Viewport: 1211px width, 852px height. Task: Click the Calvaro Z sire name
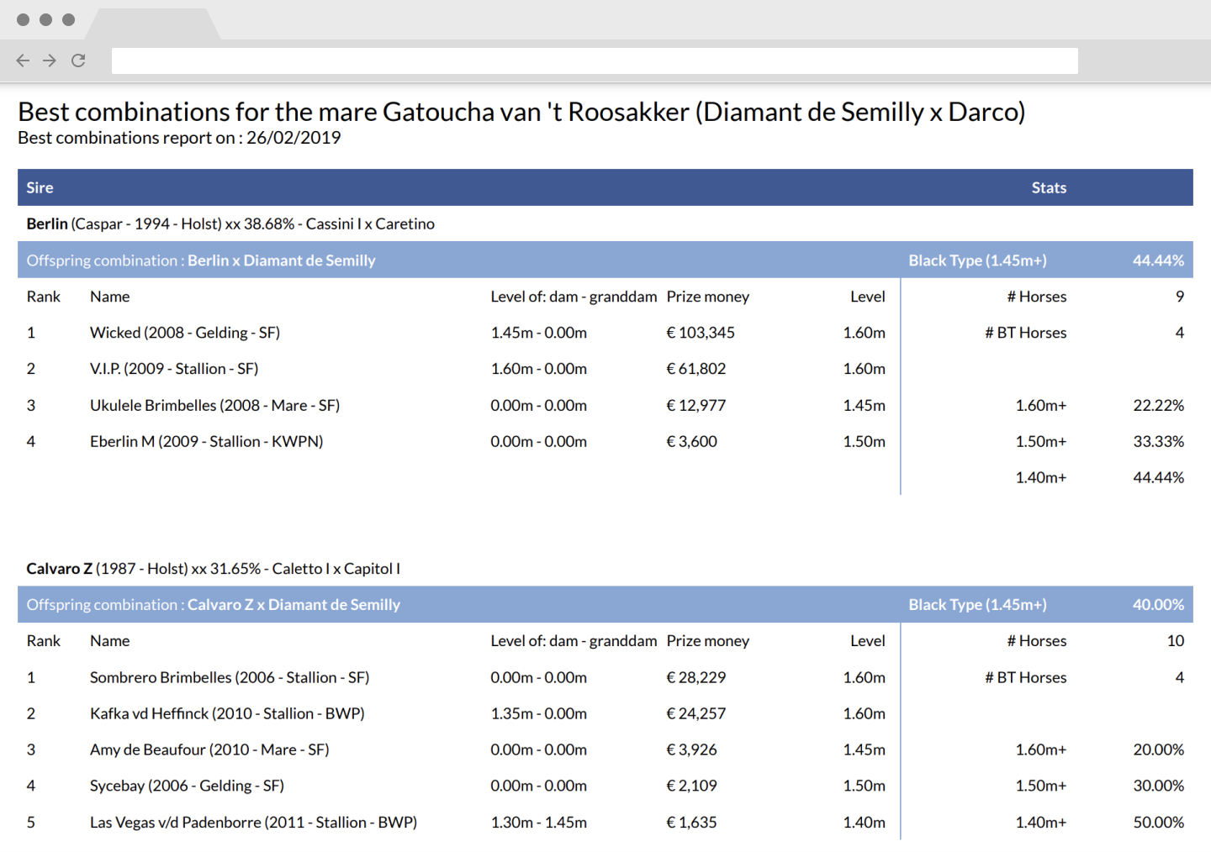(59, 569)
